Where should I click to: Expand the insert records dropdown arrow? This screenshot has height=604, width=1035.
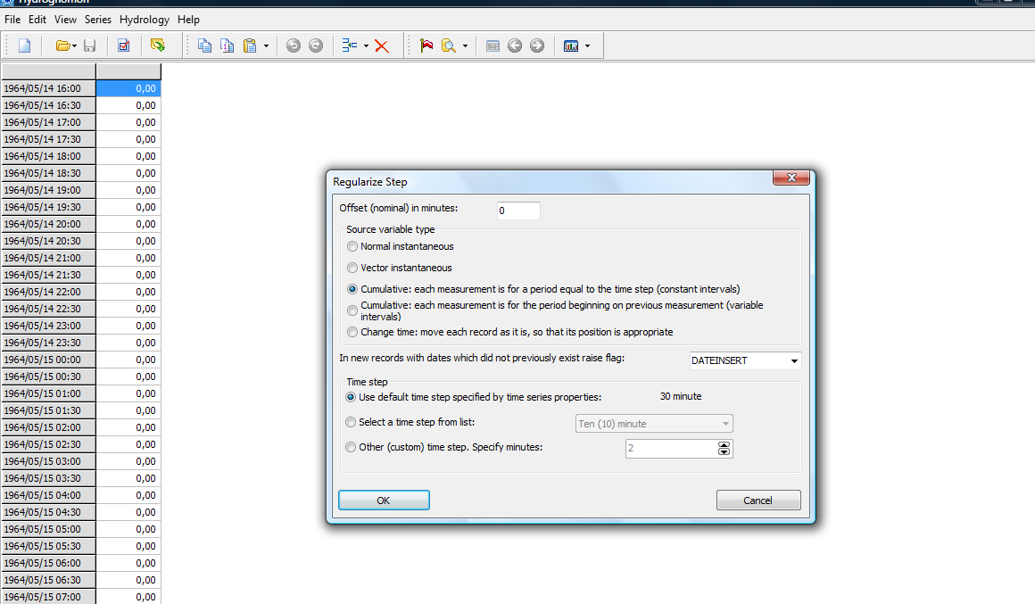pyautogui.click(x=366, y=46)
